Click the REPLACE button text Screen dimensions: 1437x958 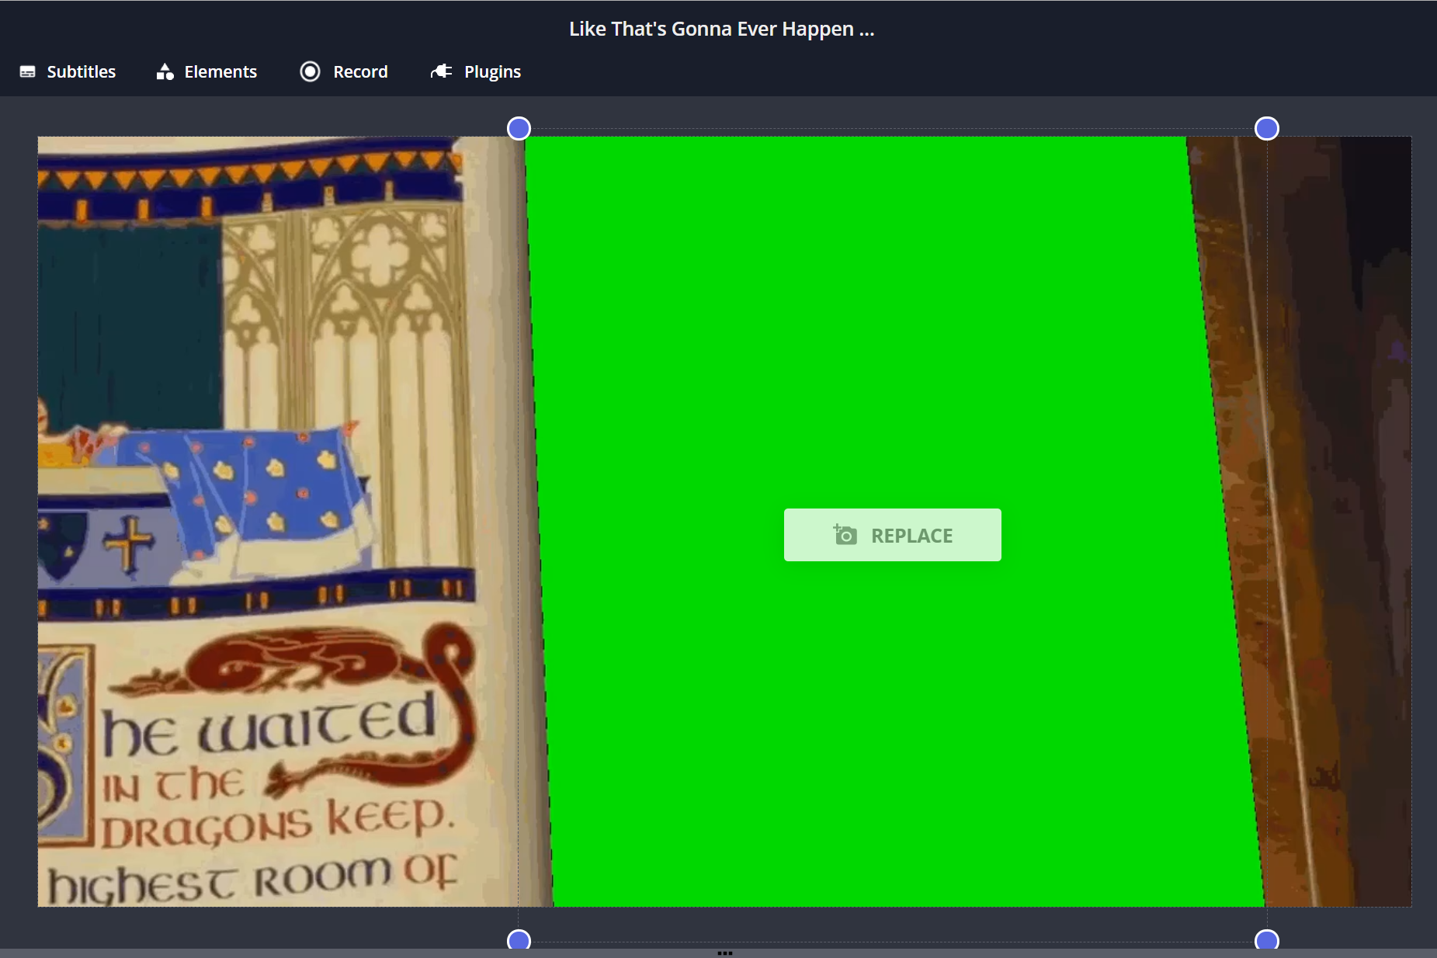point(911,536)
